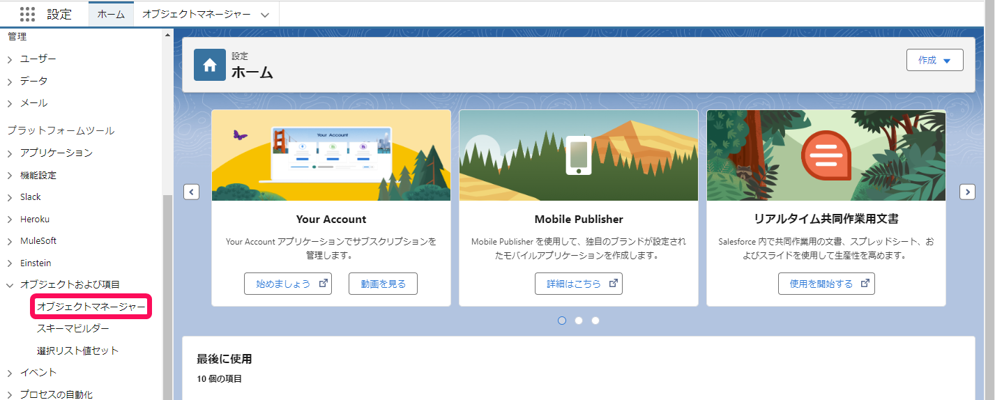This screenshot has width=995, height=400.
Task: Expand the 機能設定 tree section
Action: (10, 176)
